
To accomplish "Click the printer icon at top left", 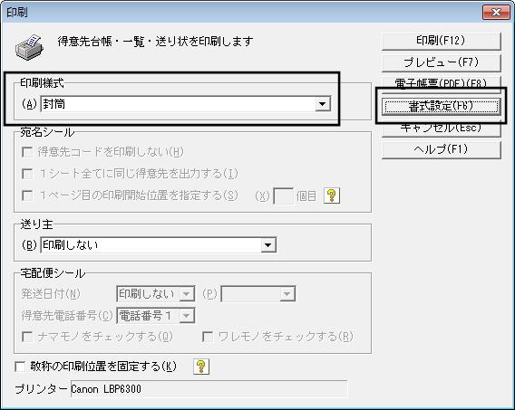I will pos(29,47).
